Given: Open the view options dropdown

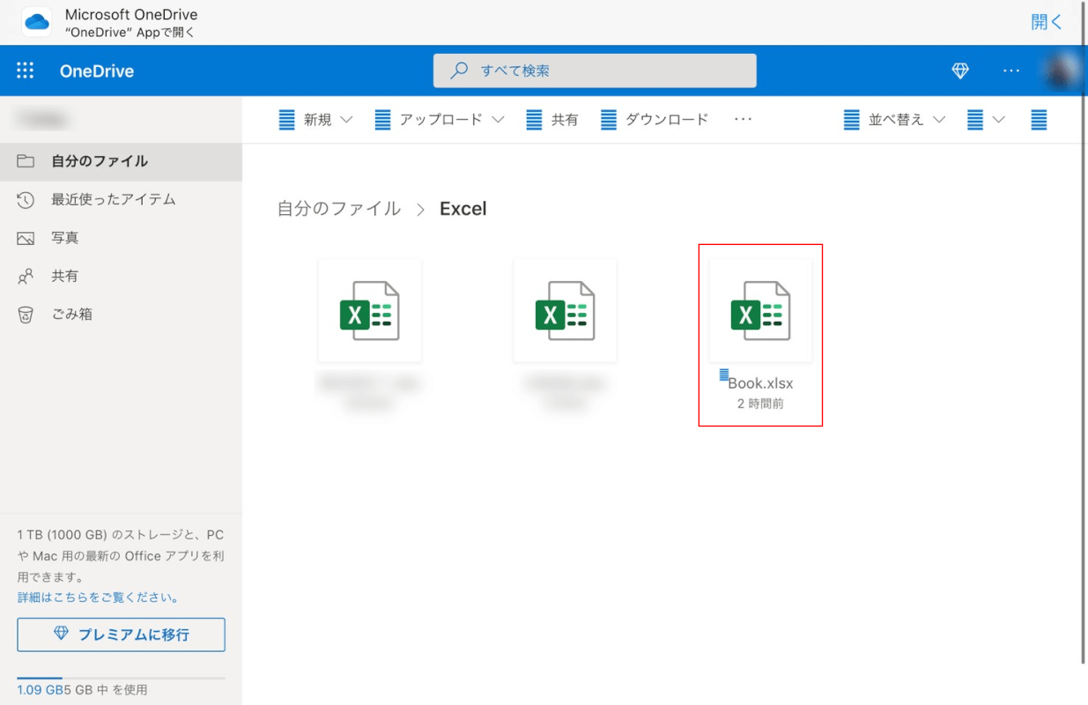Looking at the screenshot, I should 986,120.
